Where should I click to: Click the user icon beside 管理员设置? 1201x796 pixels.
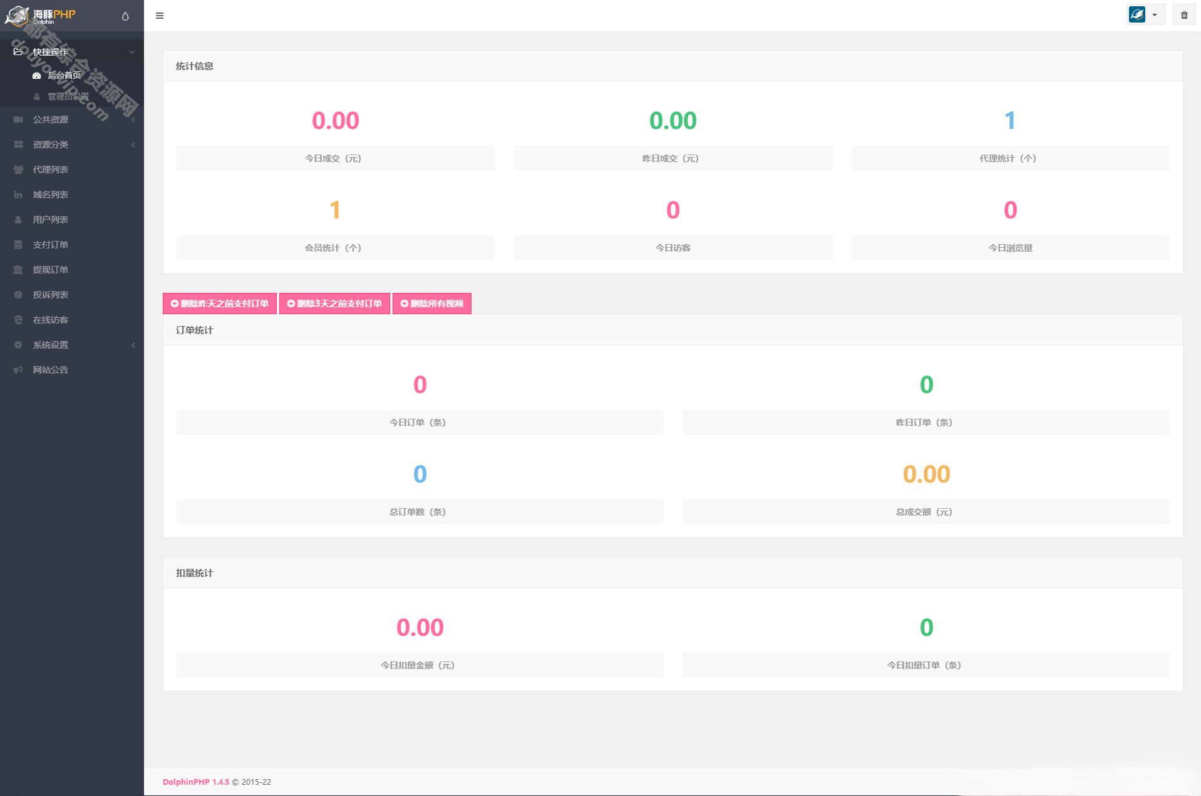tap(36, 97)
